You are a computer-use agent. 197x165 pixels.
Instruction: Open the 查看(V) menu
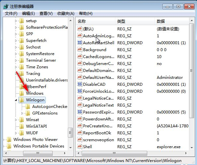46,13
